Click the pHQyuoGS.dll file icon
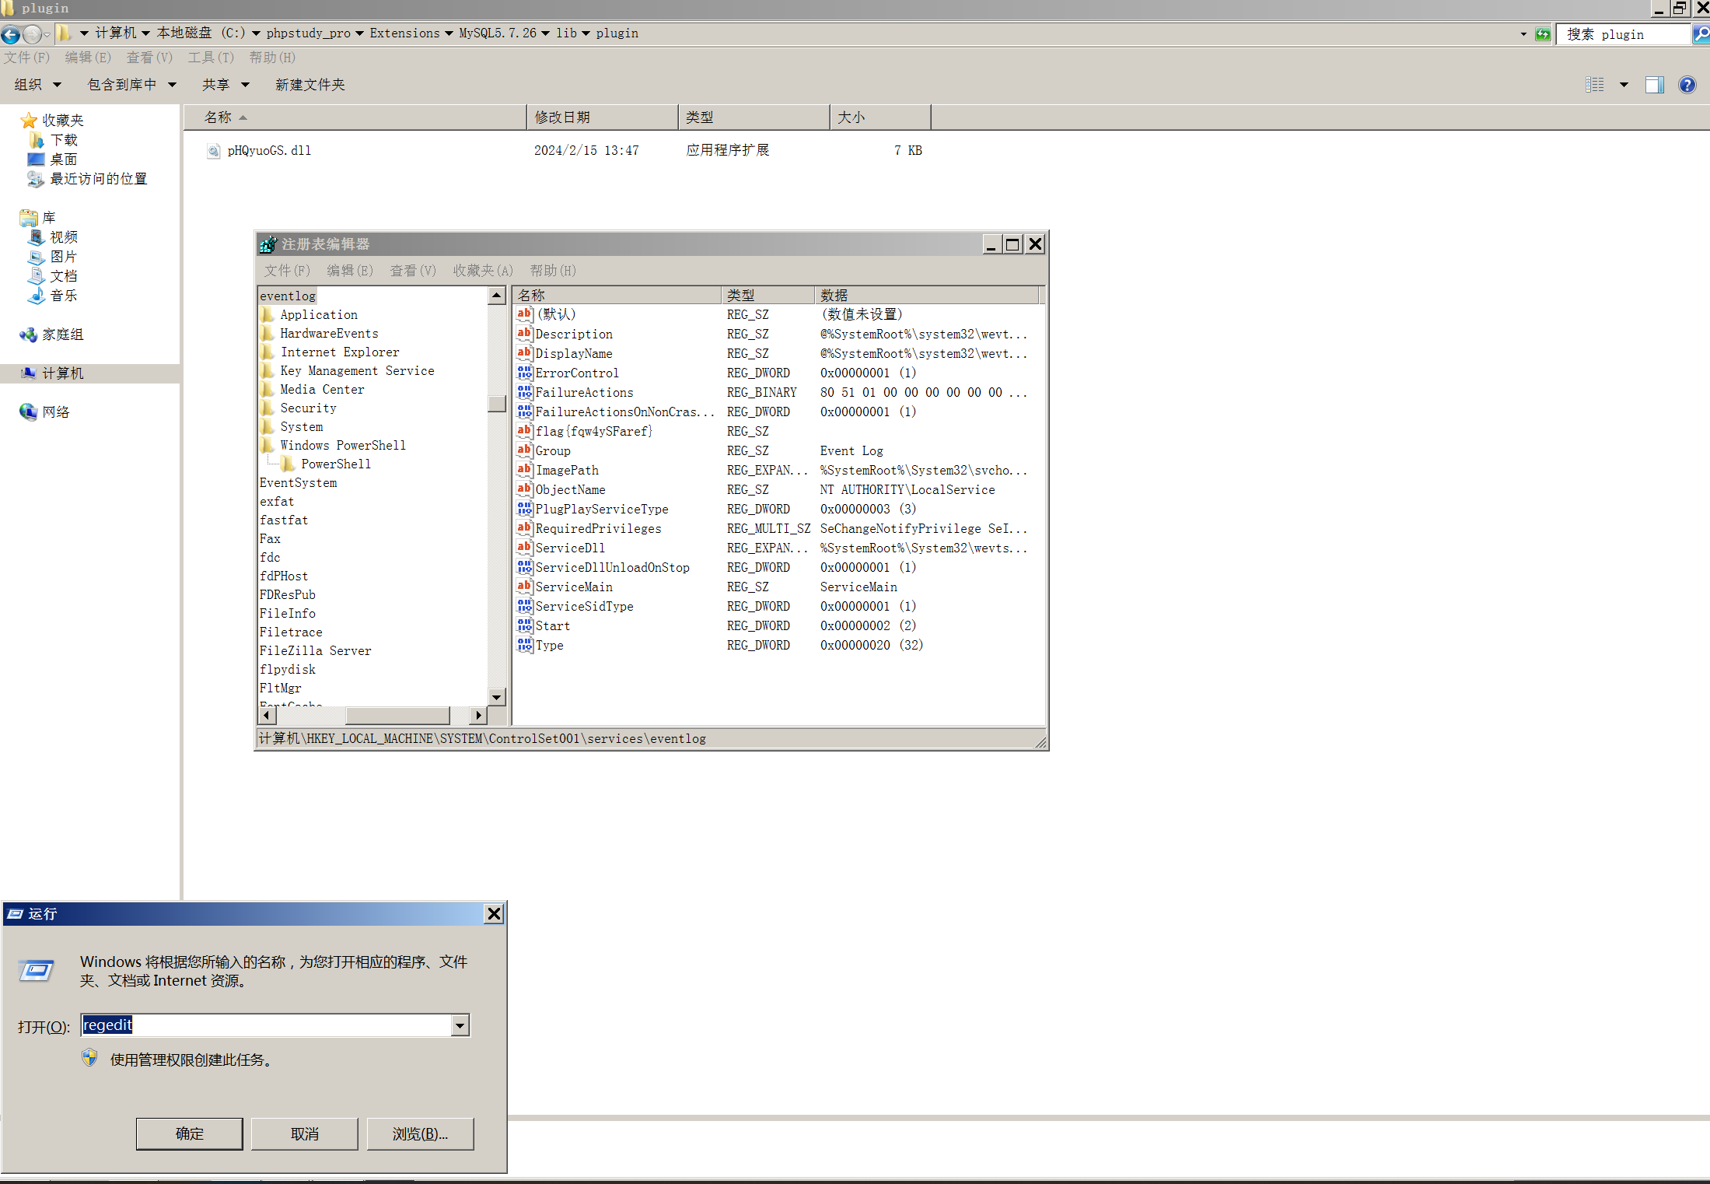The image size is (1710, 1184). click(213, 151)
